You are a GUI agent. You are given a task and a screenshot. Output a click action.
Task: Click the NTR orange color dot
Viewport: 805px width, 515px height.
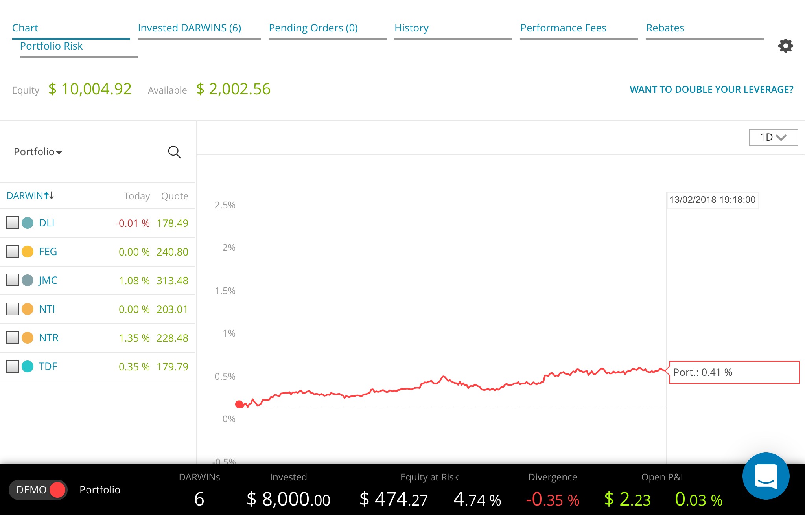point(28,338)
